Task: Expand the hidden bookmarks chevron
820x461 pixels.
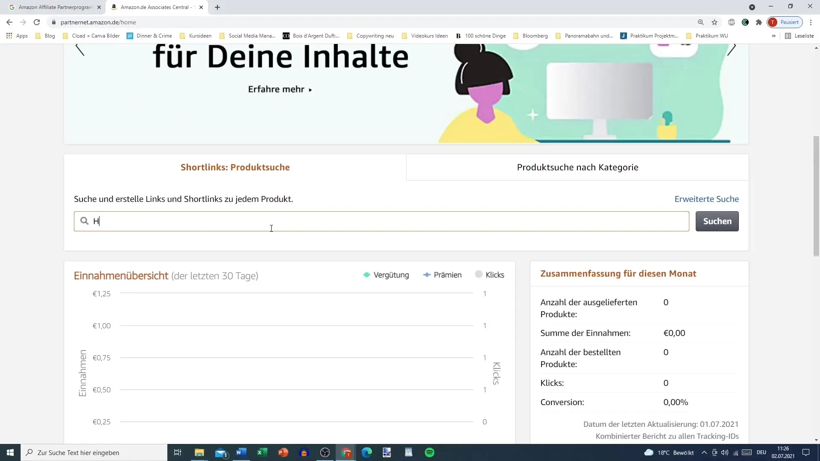Action: [773, 36]
